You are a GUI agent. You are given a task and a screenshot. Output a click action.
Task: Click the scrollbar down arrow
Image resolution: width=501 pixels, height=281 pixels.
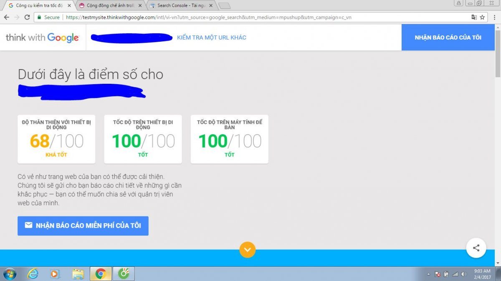point(498,263)
